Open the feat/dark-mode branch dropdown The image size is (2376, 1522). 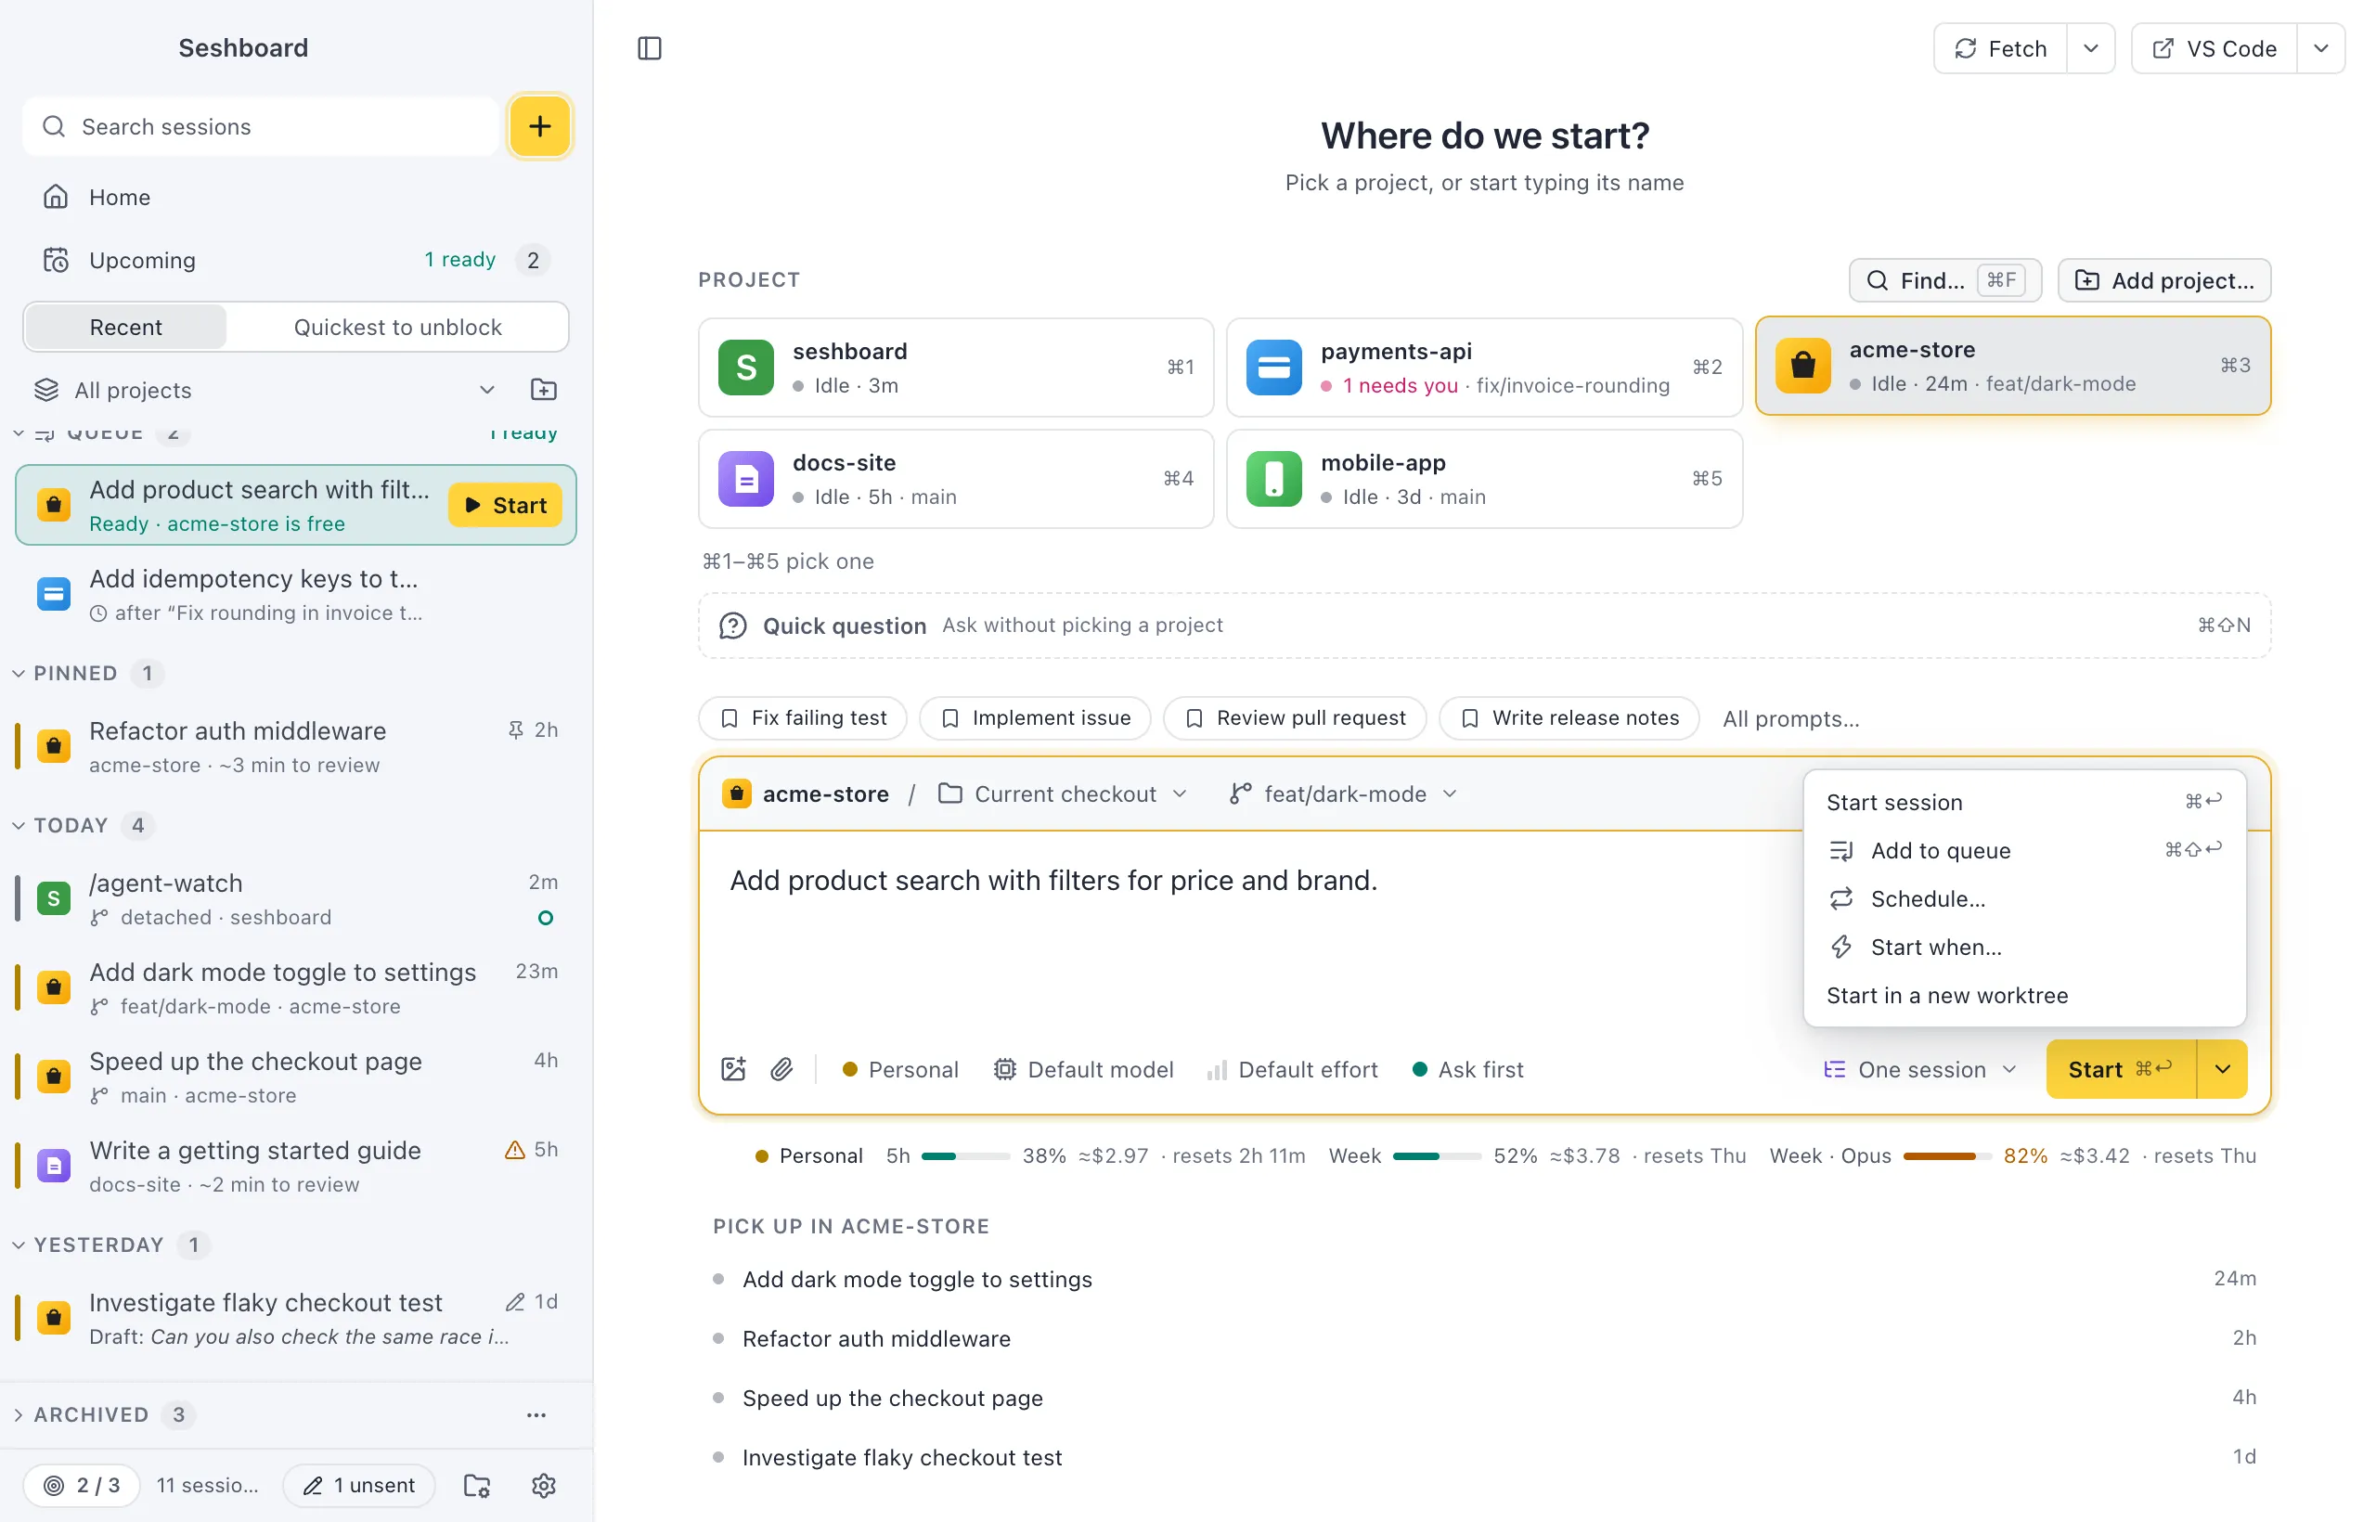pyautogui.click(x=1343, y=793)
